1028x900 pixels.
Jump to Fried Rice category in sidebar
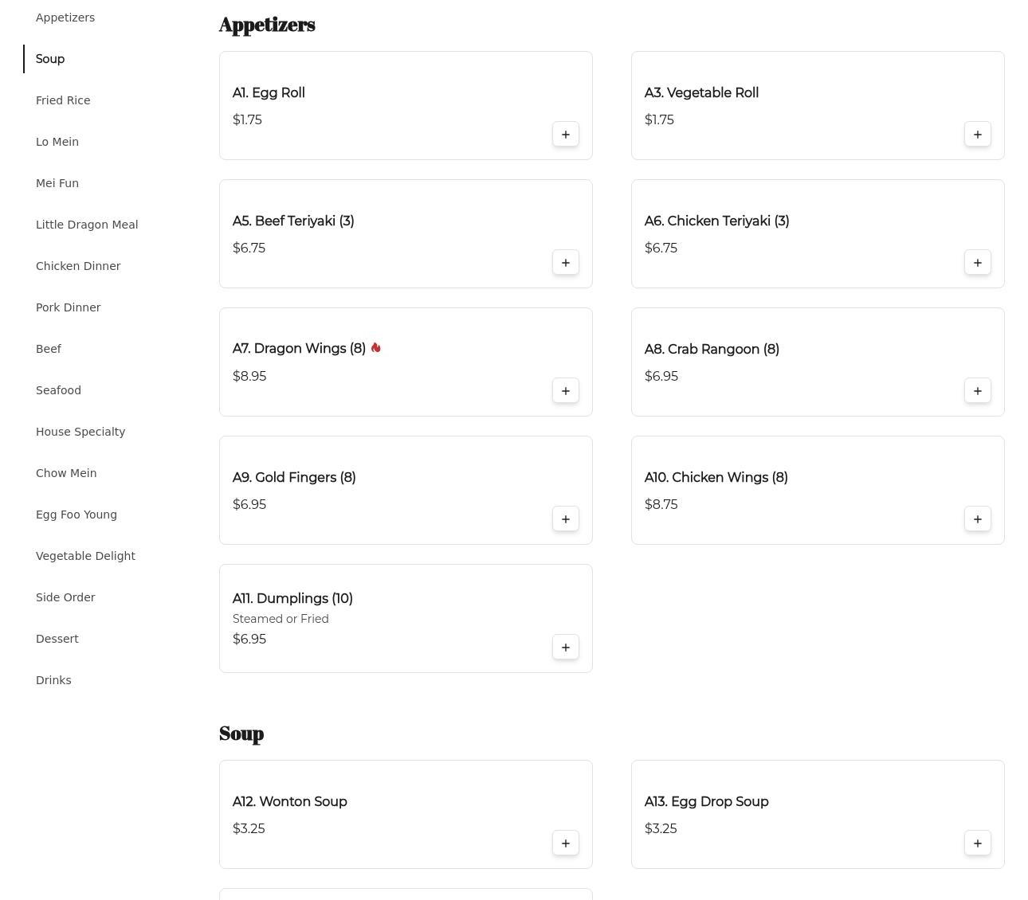coord(63,100)
